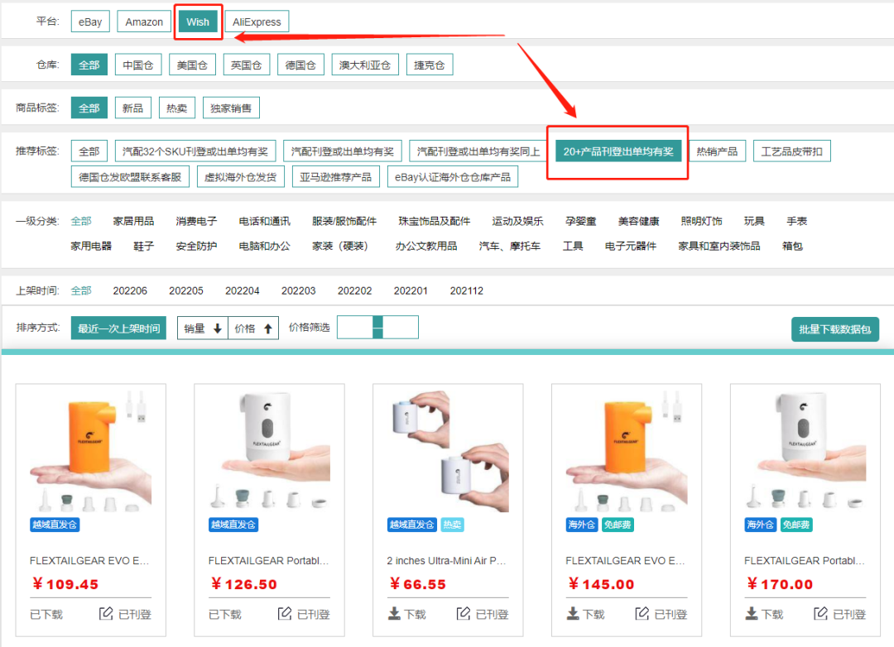Click minimum price filter input
This screenshot has height=647, width=894.
(355, 327)
